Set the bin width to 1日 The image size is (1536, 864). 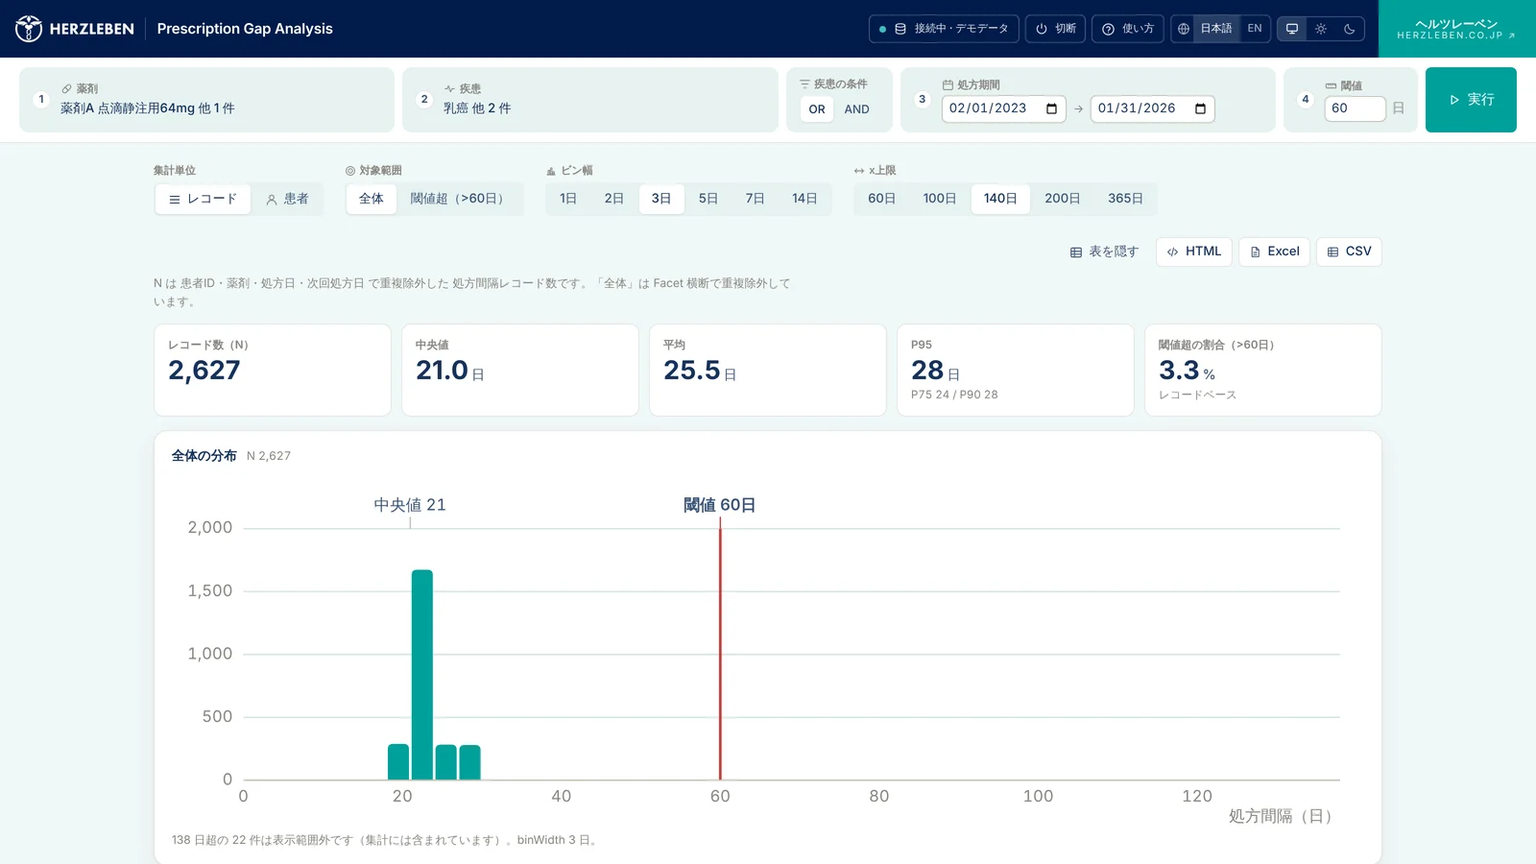[568, 199]
